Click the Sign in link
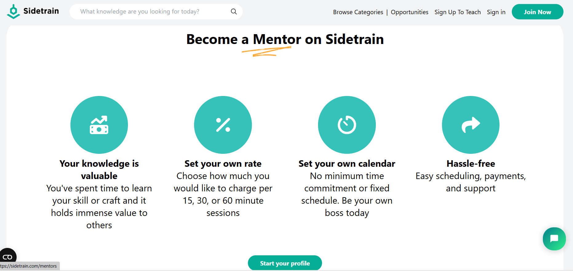This screenshot has height=271, width=573. 496,12
